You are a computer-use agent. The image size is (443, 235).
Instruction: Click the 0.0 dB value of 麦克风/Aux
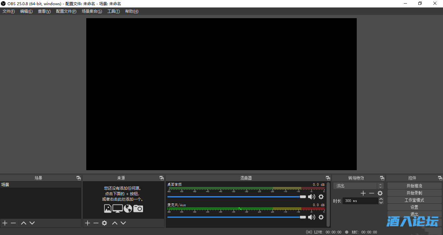pos(318,205)
